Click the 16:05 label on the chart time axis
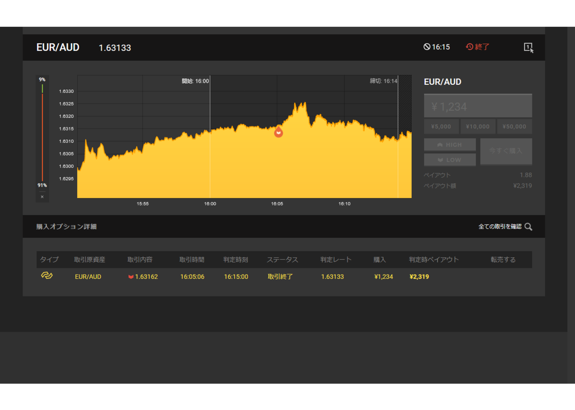This screenshot has height=410, width=575. tap(277, 204)
